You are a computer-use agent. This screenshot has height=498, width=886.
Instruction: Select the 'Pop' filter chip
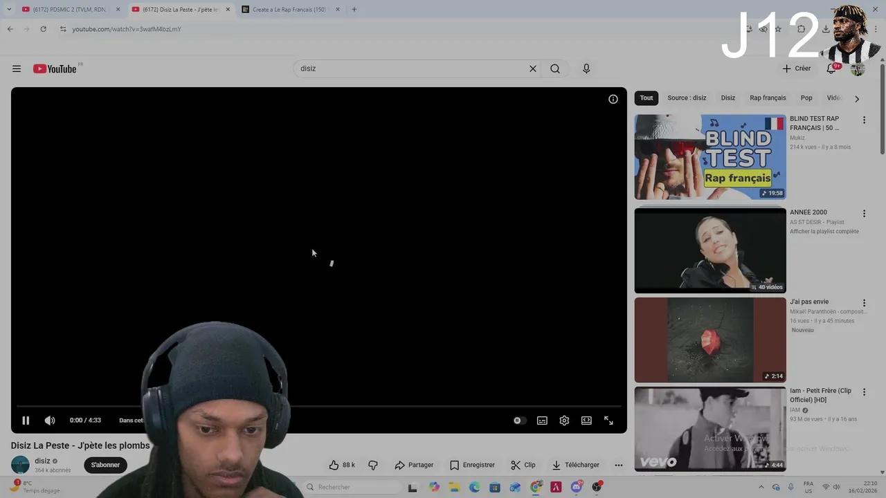[806, 98]
